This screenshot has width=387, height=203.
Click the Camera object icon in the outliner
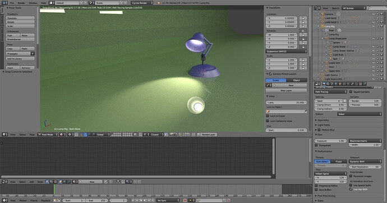(322, 14)
